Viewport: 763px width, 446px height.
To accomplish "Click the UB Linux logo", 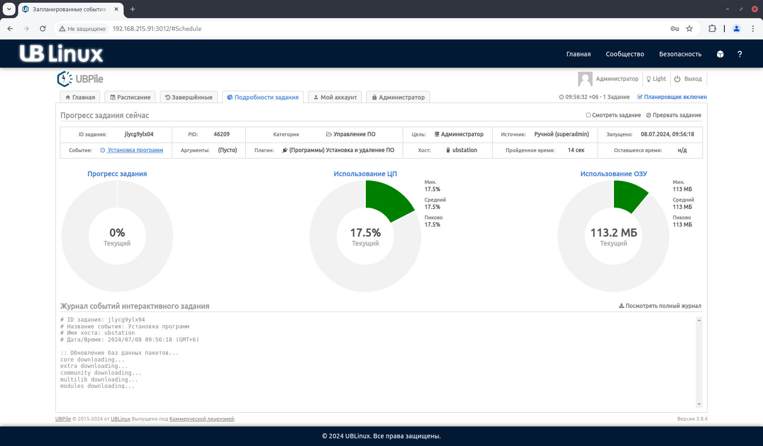I will [x=61, y=54].
